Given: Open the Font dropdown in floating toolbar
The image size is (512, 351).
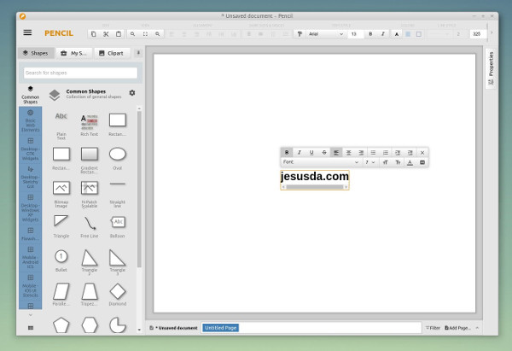Looking at the screenshot, I should click(x=321, y=161).
